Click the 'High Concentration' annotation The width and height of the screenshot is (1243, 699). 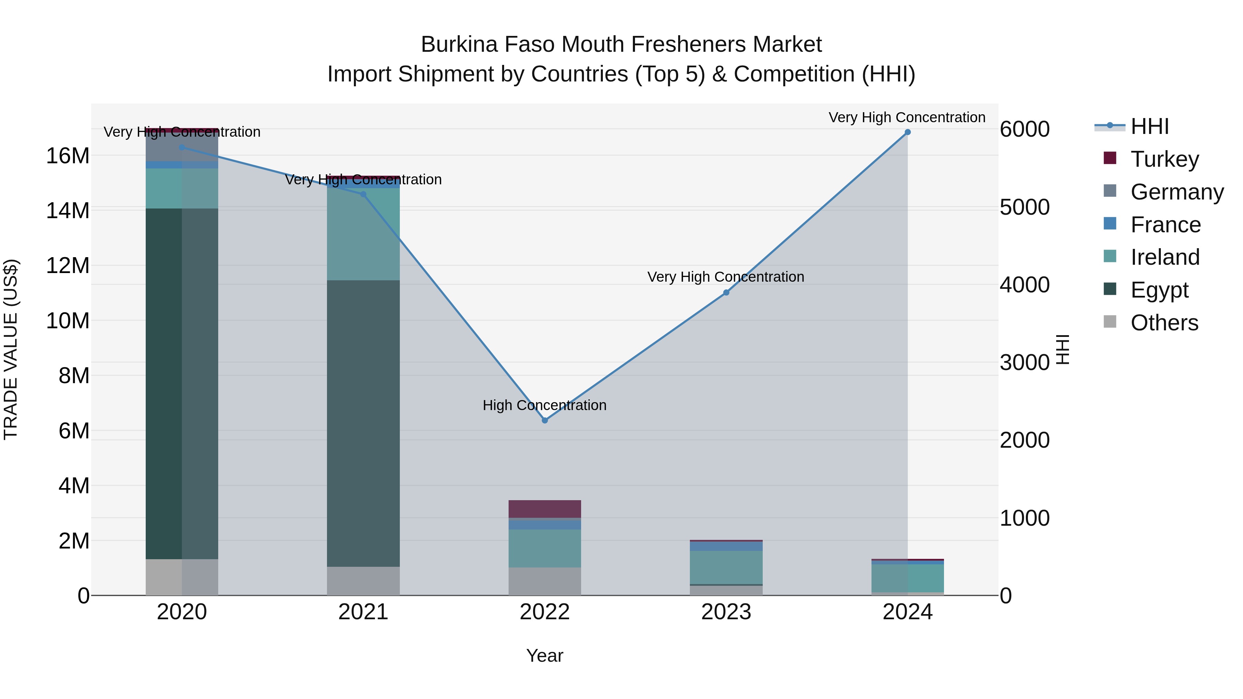[x=545, y=405]
